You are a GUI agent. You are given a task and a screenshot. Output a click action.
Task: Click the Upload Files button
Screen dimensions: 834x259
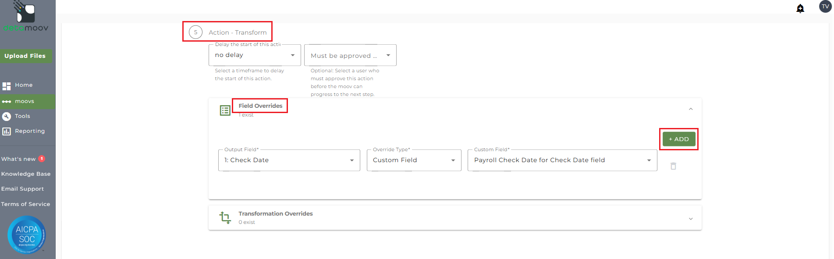pyautogui.click(x=25, y=56)
